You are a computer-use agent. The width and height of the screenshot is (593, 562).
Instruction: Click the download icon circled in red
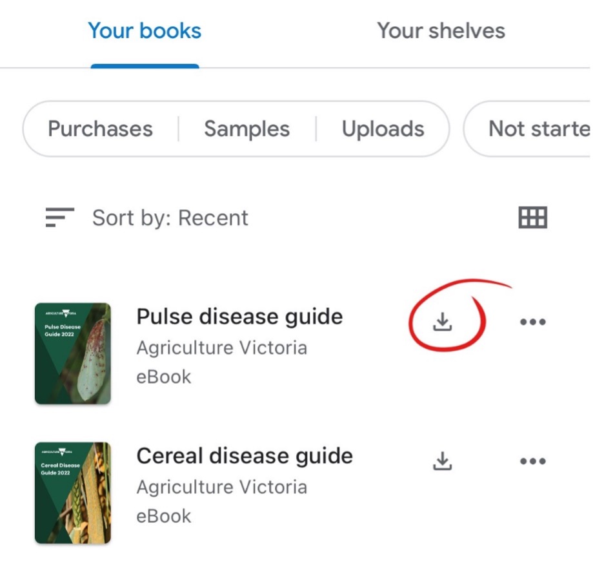coord(442,321)
